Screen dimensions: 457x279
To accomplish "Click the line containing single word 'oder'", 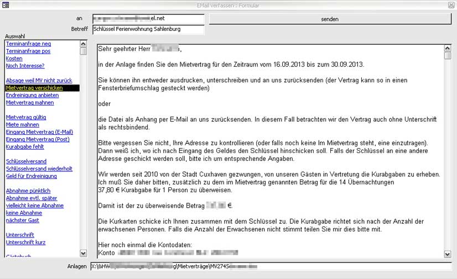I will click(x=105, y=104).
